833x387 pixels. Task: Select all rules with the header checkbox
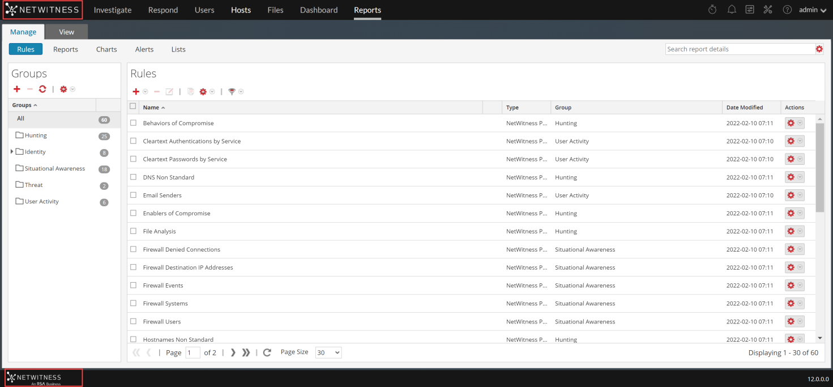tap(133, 107)
